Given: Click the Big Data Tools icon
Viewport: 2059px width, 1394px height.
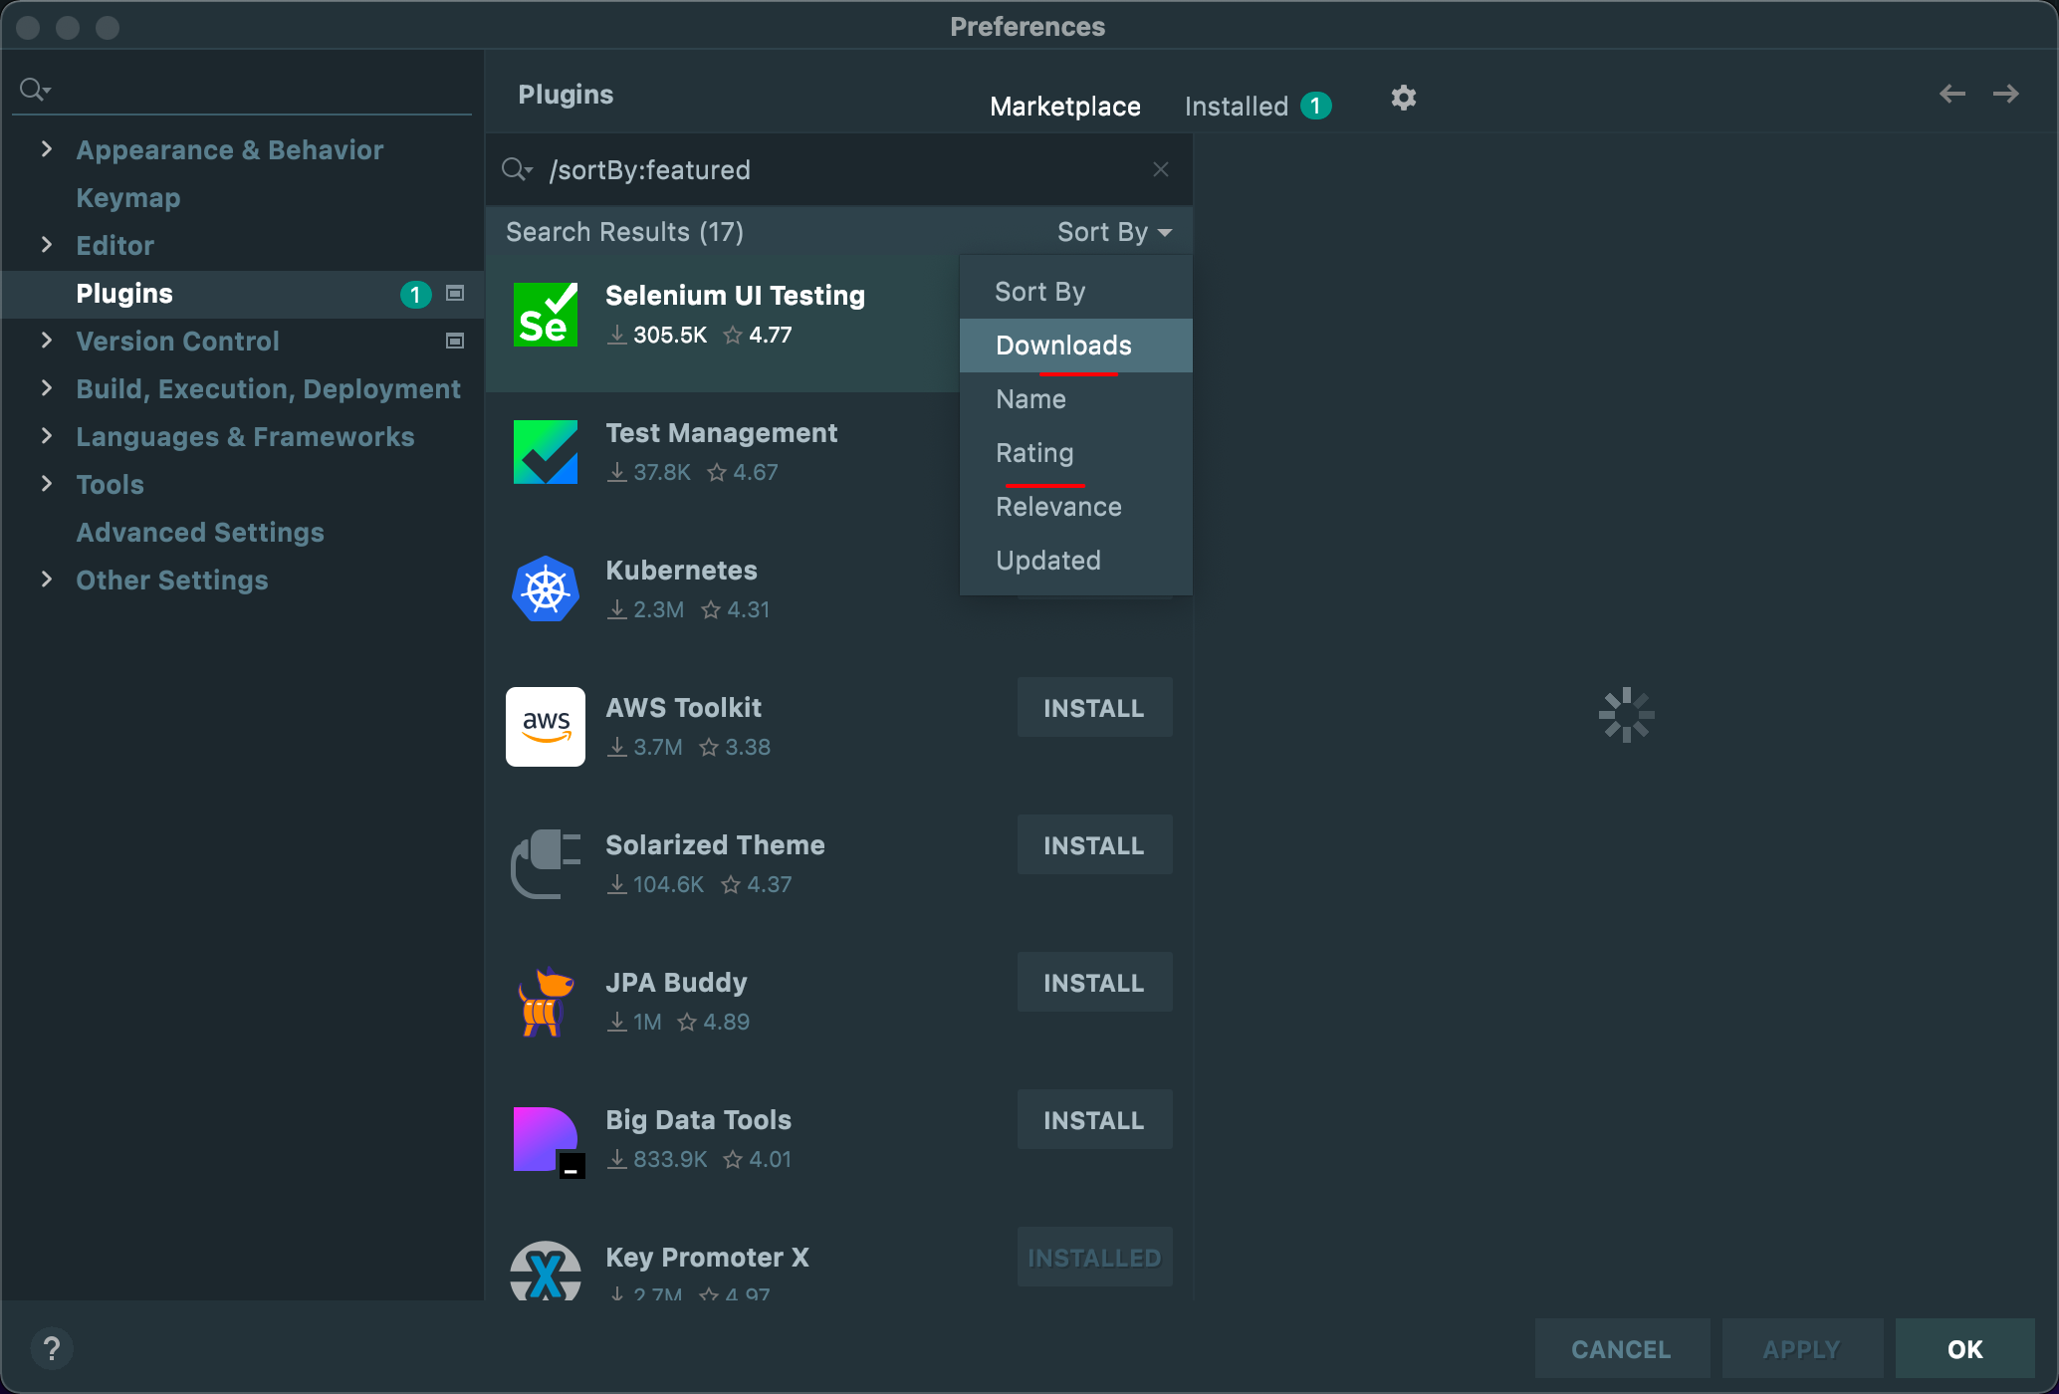Looking at the screenshot, I should [545, 1139].
